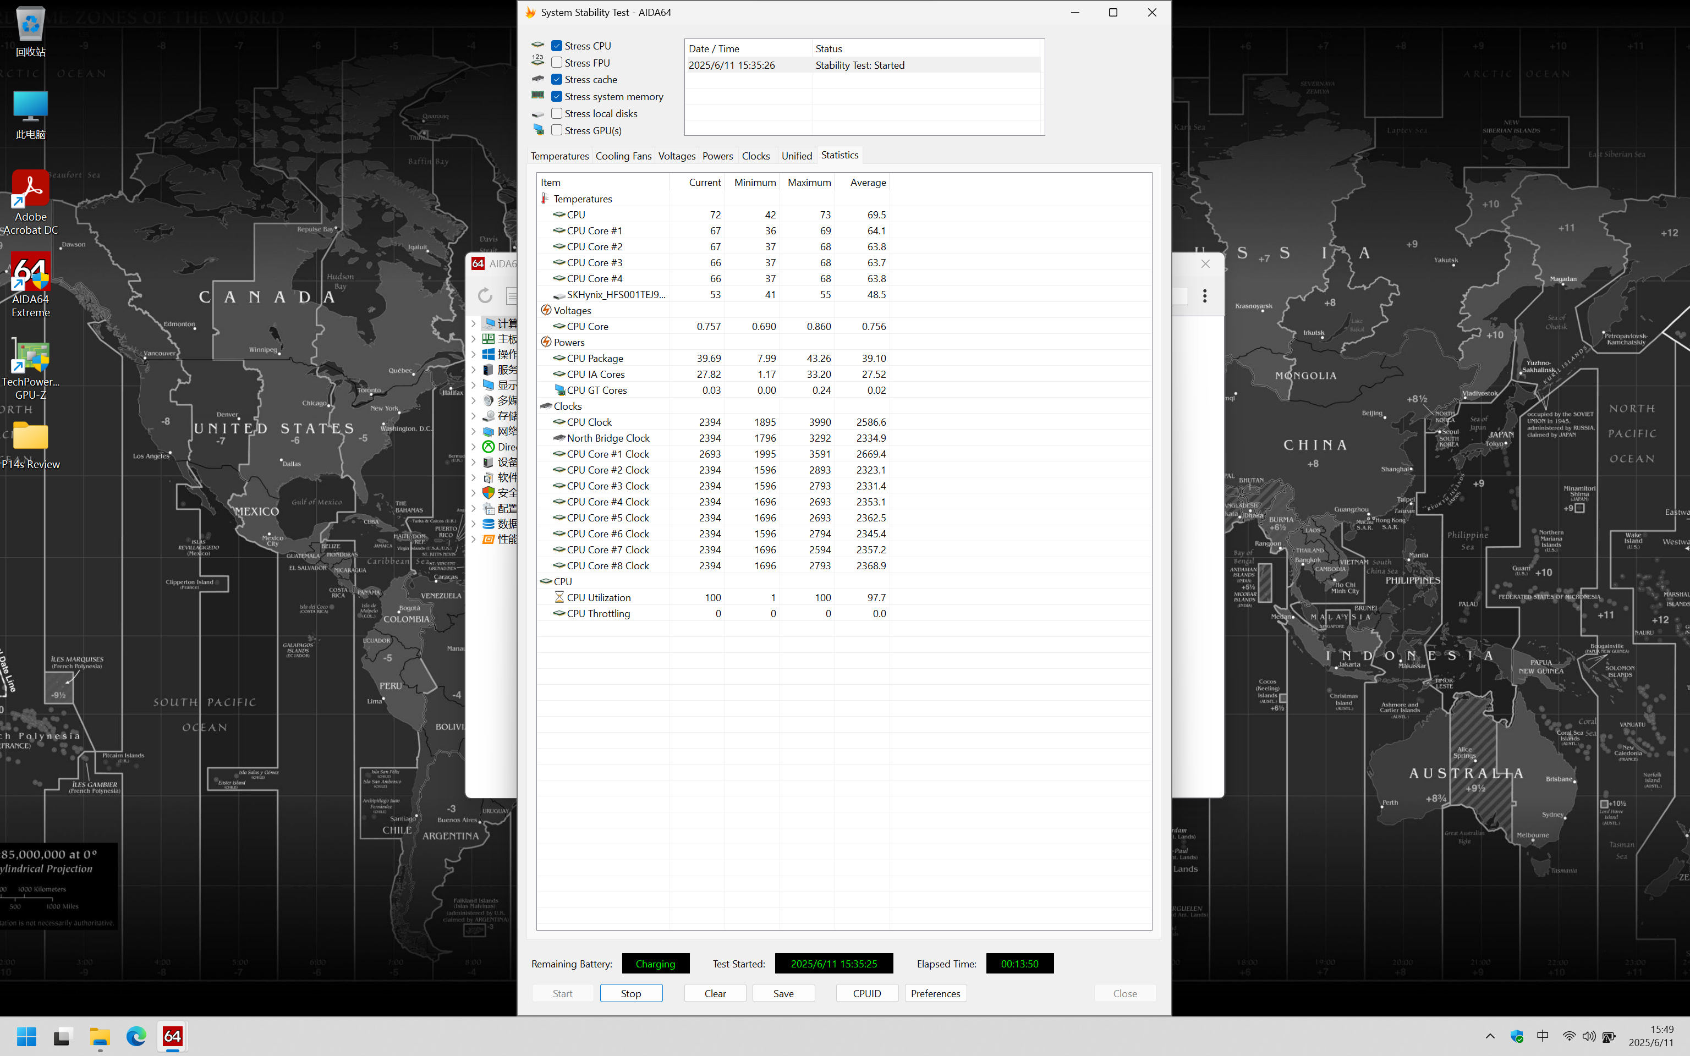Select the 'Stability Test: Started' log entry

point(863,65)
